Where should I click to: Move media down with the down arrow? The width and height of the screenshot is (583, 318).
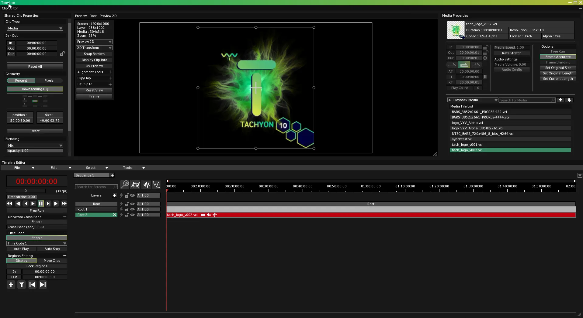click(569, 100)
